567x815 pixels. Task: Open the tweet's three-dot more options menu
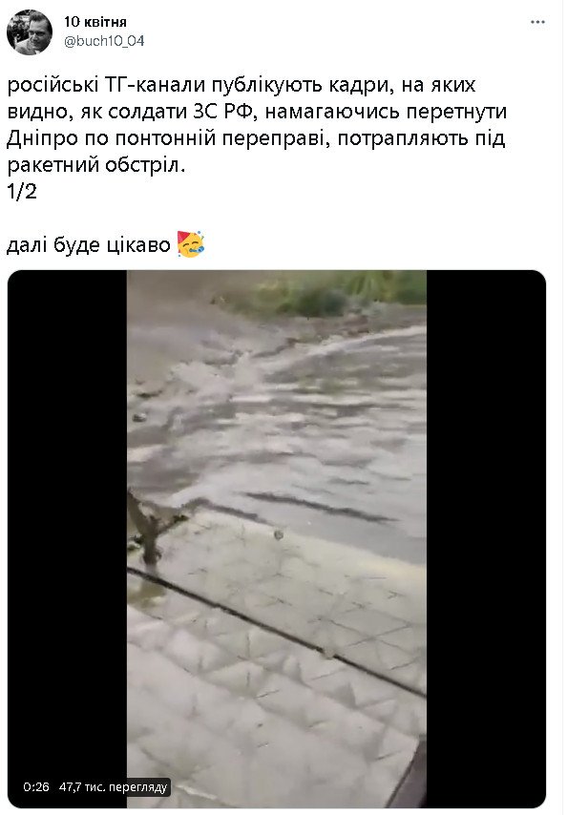coord(537,22)
